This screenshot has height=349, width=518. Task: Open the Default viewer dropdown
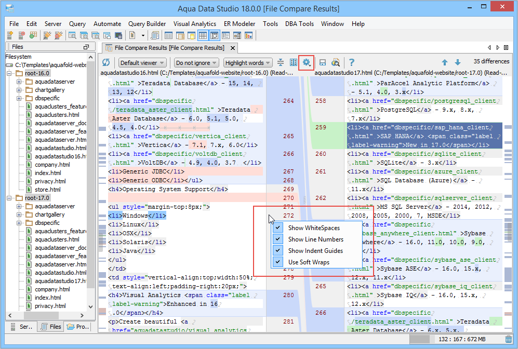tap(142, 63)
